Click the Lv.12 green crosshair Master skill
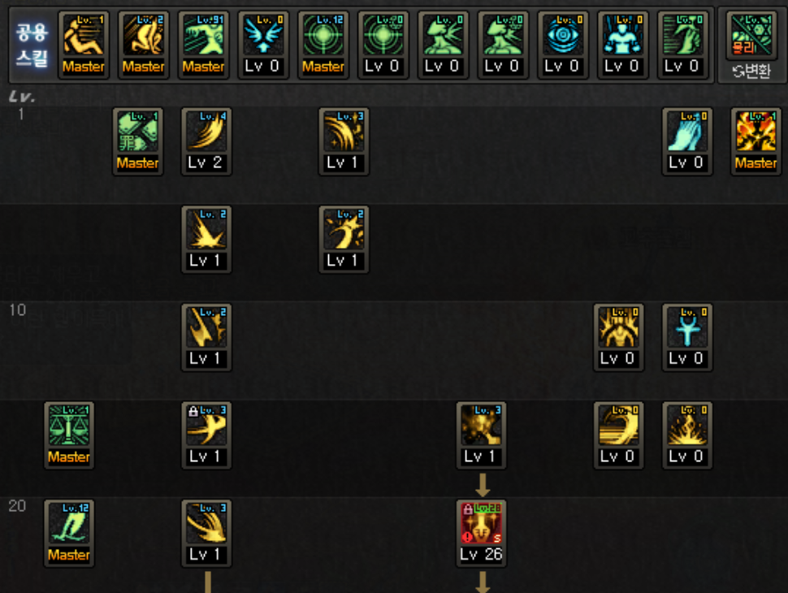The width and height of the screenshot is (788, 593). 323,45
